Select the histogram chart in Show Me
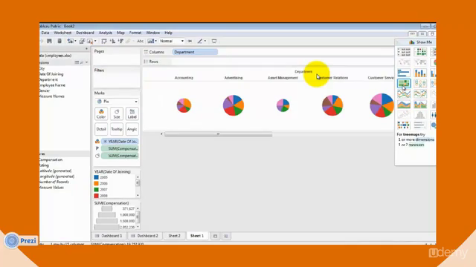Viewport: 476px width, 267px height. [x=420, y=115]
